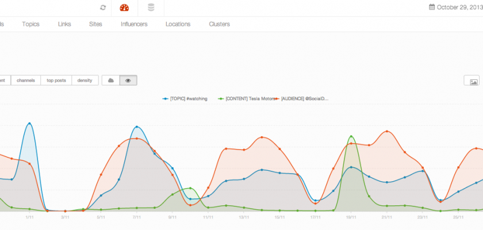This screenshot has width=483, height=230.
Task: Click the calendar icon beside the date
Action: tap(432, 7)
